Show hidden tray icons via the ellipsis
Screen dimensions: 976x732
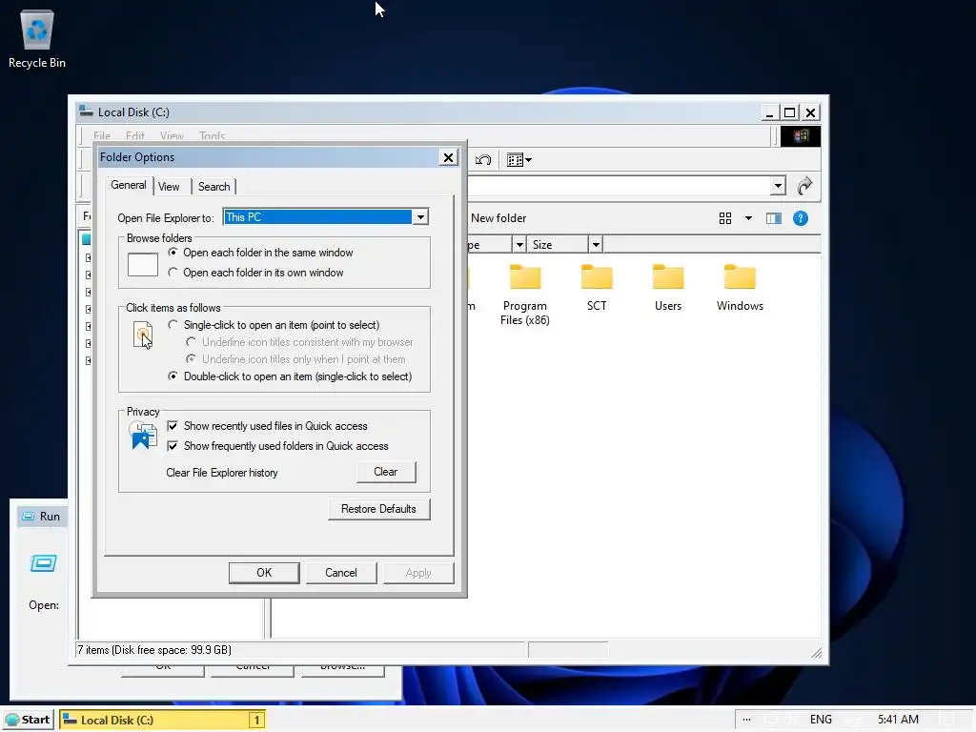(746, 720)
